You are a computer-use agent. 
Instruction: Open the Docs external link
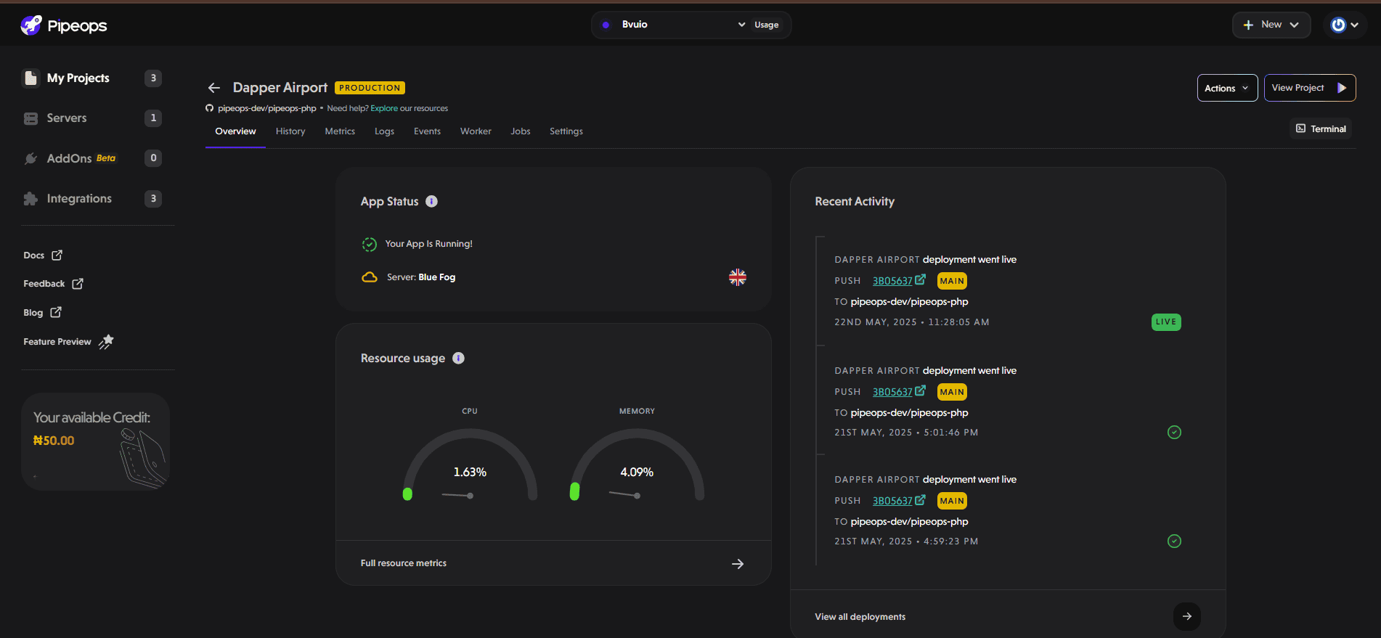pyautogui.click(x=43, y=255)
